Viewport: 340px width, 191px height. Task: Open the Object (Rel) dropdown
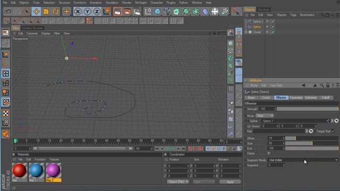[x=178, y=181]
